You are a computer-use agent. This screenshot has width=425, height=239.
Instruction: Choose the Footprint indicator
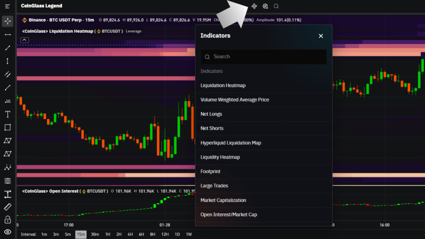click(x=210, y=171)
